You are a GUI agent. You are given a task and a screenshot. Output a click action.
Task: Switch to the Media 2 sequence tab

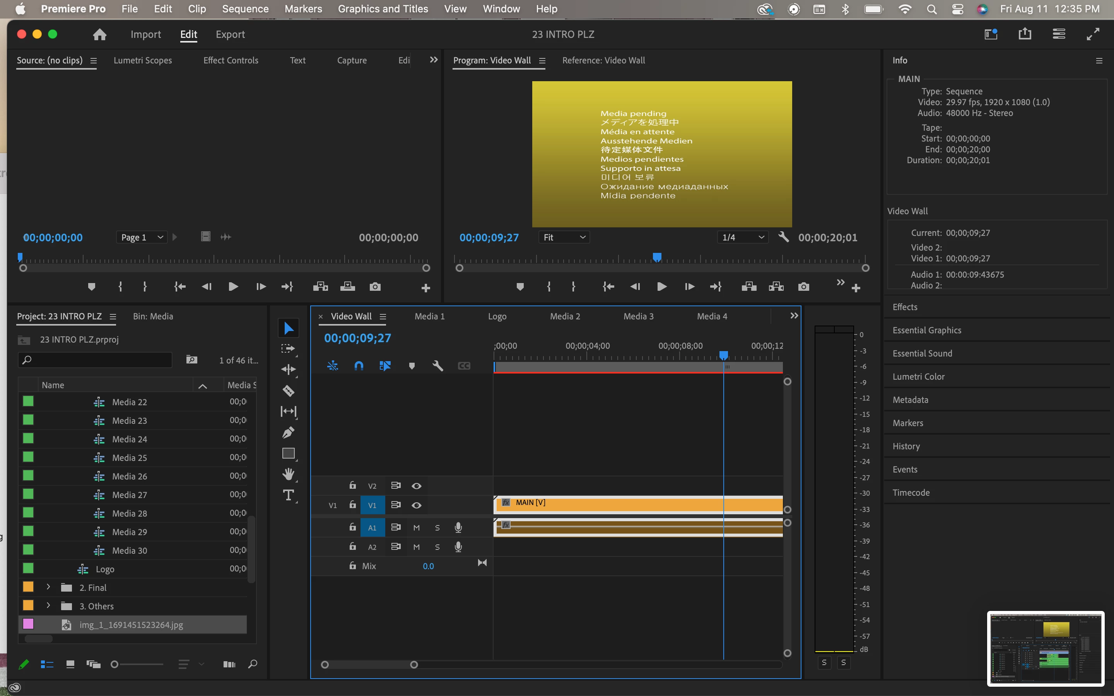(565, 316)
